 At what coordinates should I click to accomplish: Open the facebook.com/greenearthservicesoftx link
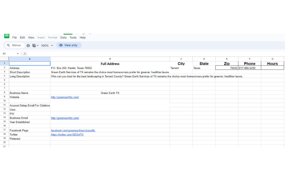point(73,131)
